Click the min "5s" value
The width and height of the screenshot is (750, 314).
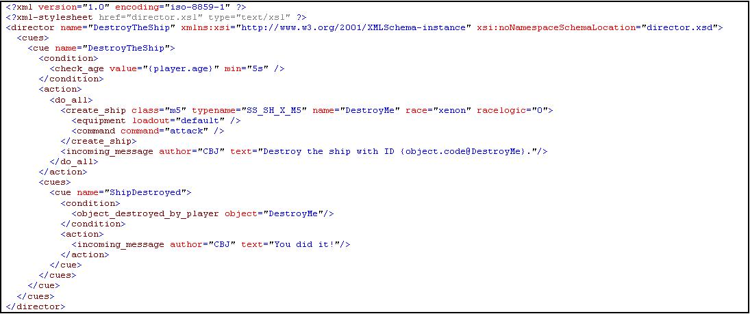pos(258,68)
